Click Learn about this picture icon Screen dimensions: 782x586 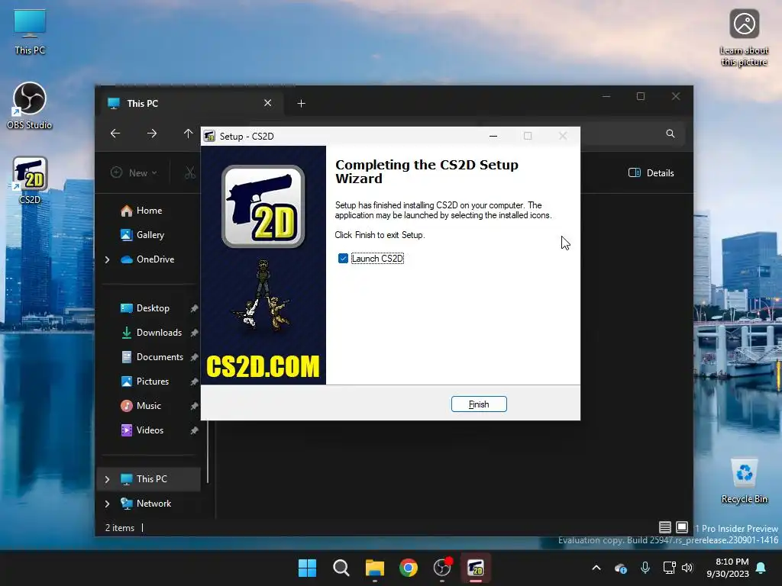click(744, 38)
